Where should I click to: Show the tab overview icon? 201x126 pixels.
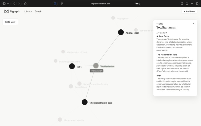click(x=197, y=3)
